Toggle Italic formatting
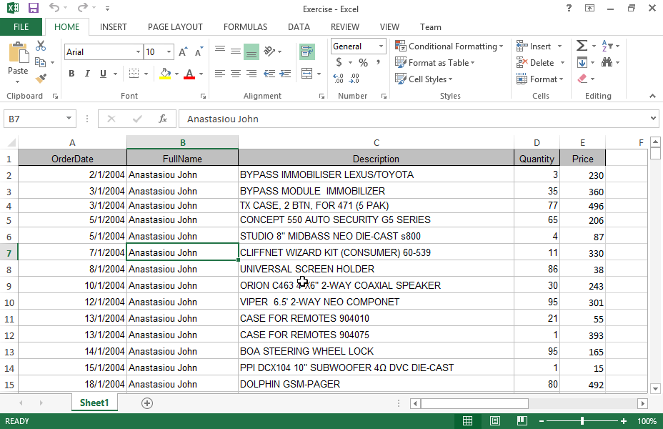 (x=88, y=74)
